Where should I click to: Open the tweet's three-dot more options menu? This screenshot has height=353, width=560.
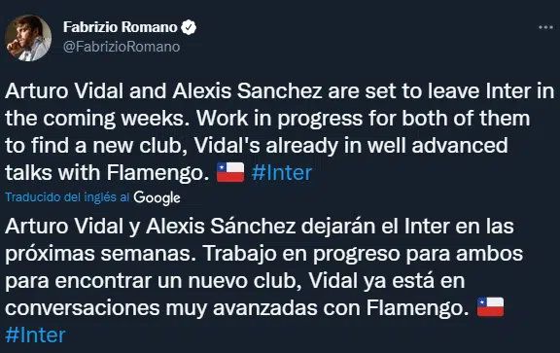tap(545, 27)
